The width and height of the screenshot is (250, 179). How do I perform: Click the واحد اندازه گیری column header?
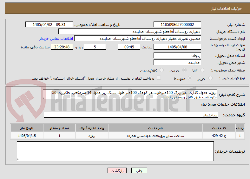[92, 128]
